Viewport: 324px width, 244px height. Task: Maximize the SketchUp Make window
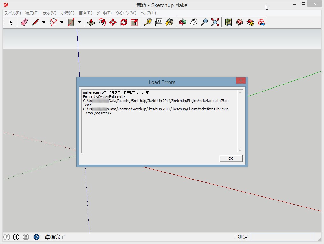tap(303, 4)
